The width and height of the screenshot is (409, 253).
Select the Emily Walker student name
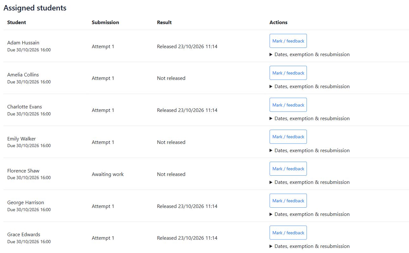pyautogui.click(x=22, y=139)
